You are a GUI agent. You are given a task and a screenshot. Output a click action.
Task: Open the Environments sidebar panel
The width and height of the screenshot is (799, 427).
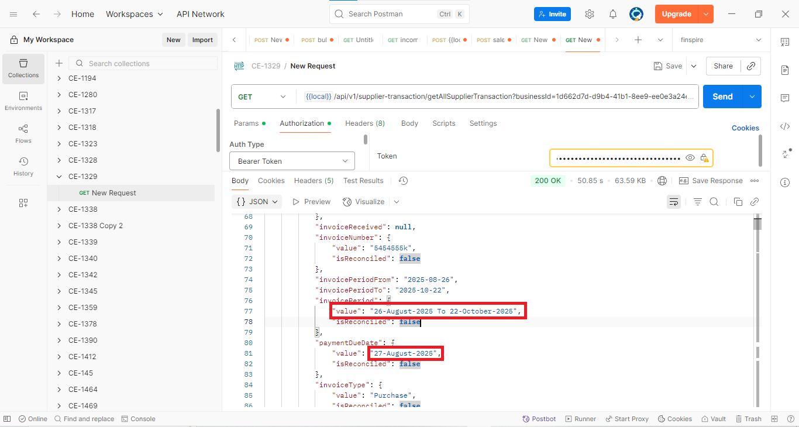pyautogui.click(x=23, y=102)
